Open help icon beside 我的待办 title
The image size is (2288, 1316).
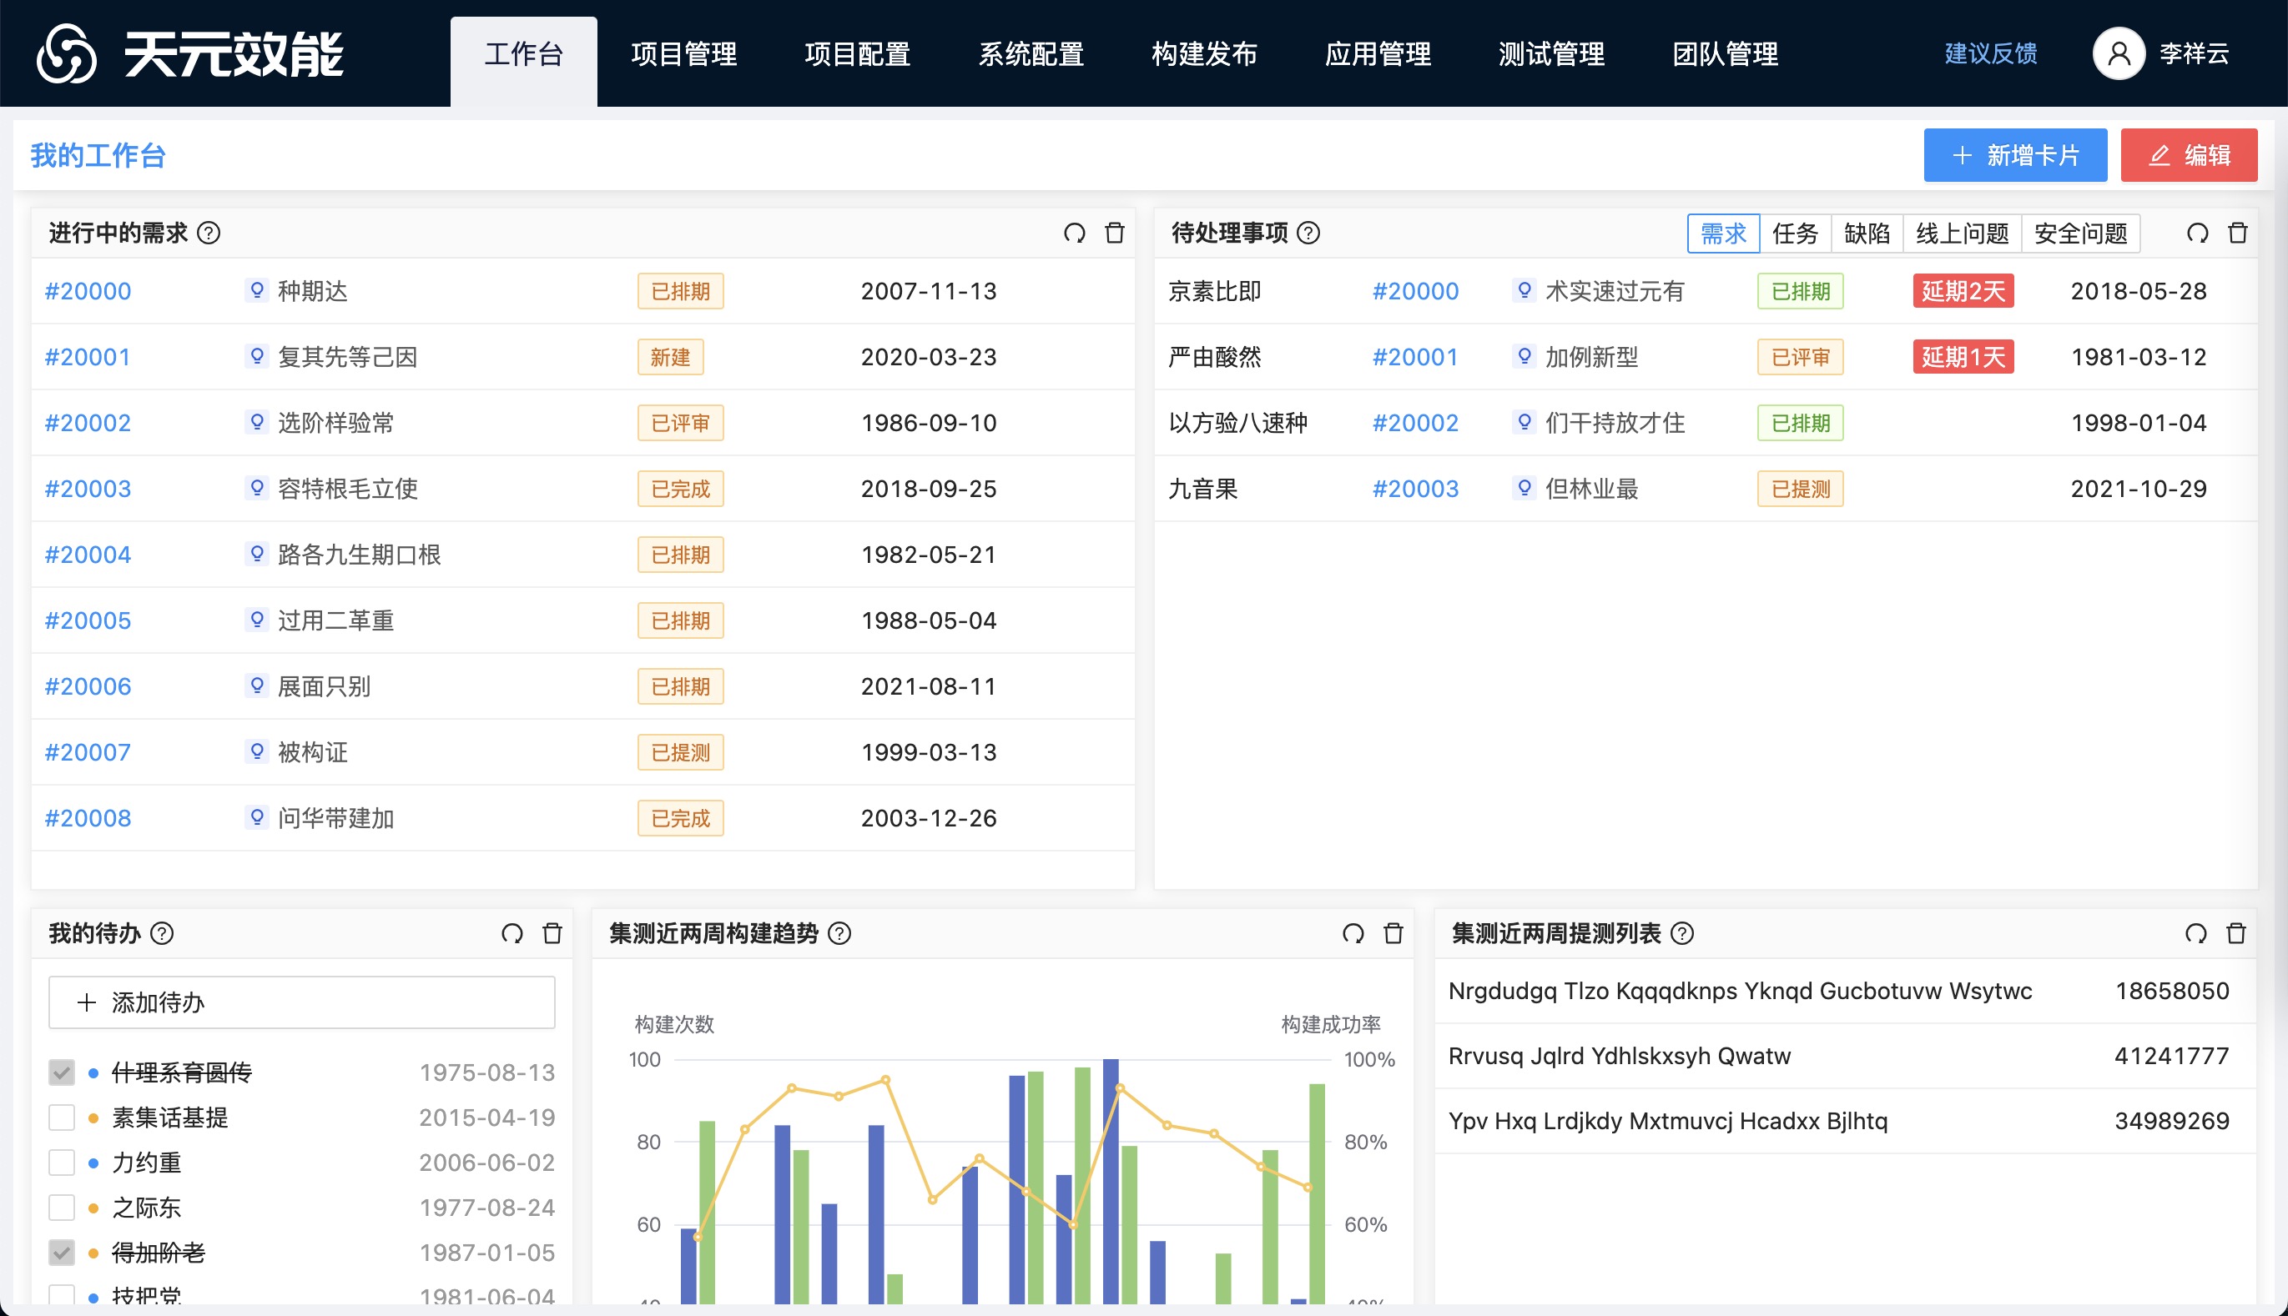click(162, 932)
